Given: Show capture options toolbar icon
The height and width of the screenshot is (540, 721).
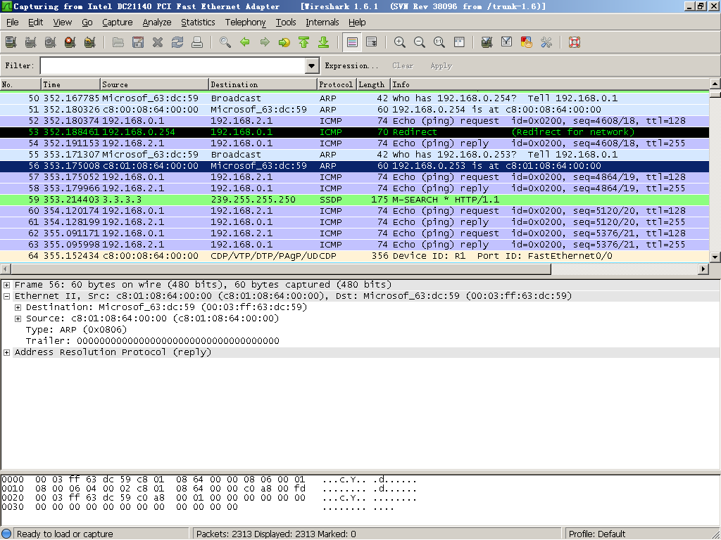Looking at the screenshot, I should [x=31, y=43].
